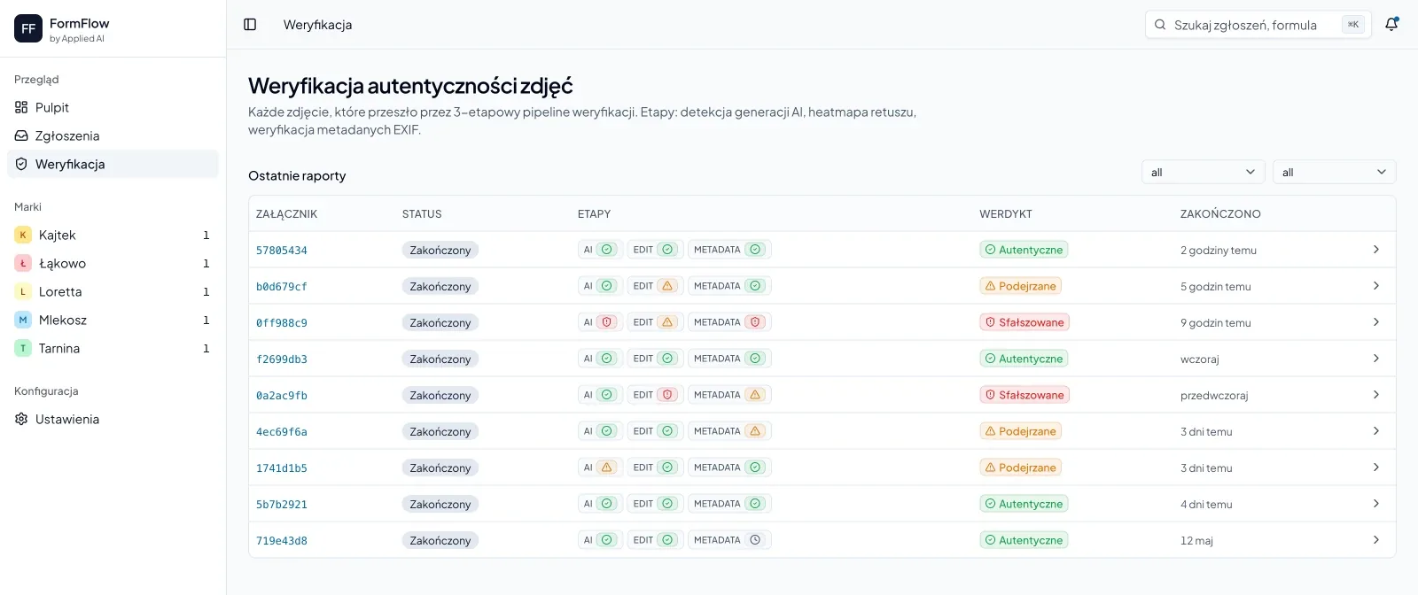1418x595 pixels.
Task: Click the Autentyczne verdict for 57805434
Action: tap(1024, 250)
